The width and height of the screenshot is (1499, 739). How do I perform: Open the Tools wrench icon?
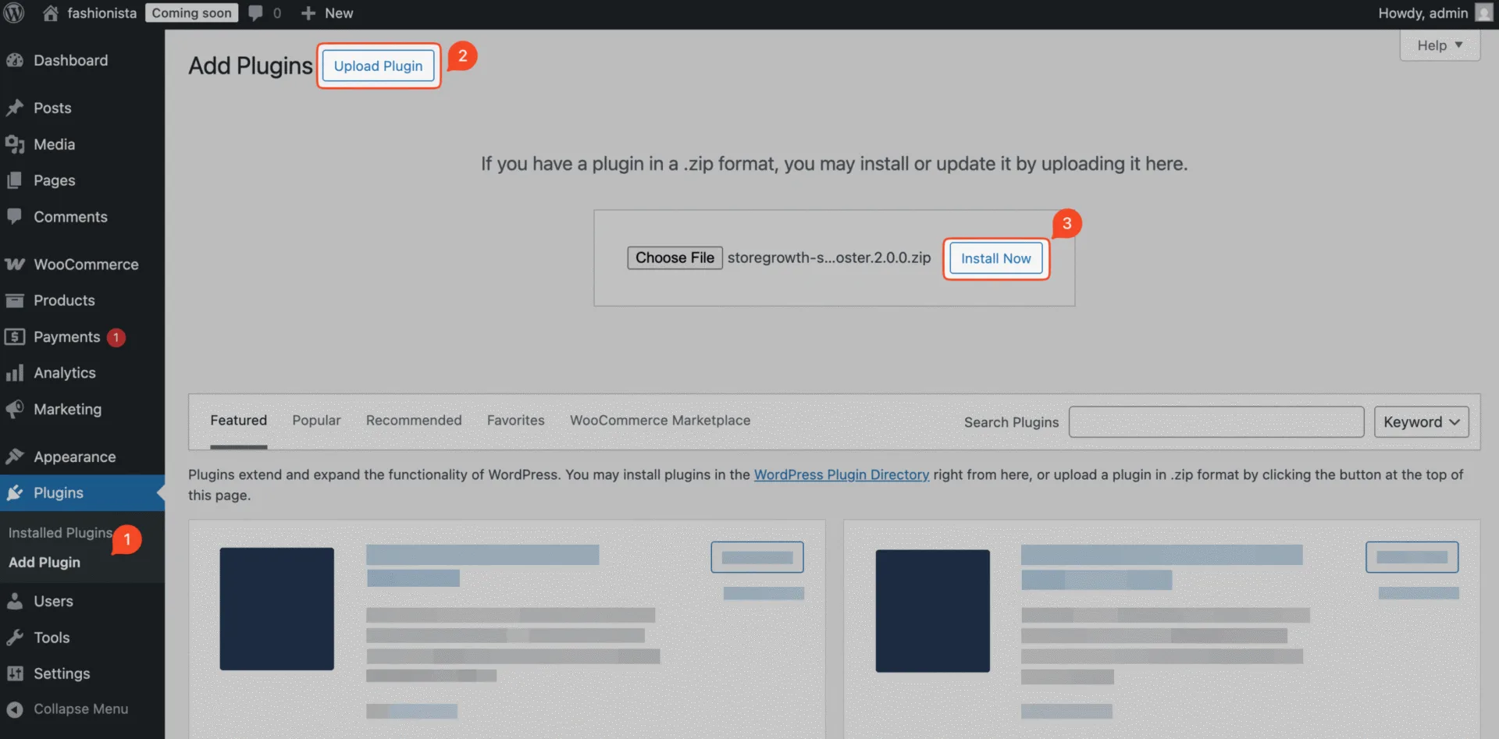(15, 638)
